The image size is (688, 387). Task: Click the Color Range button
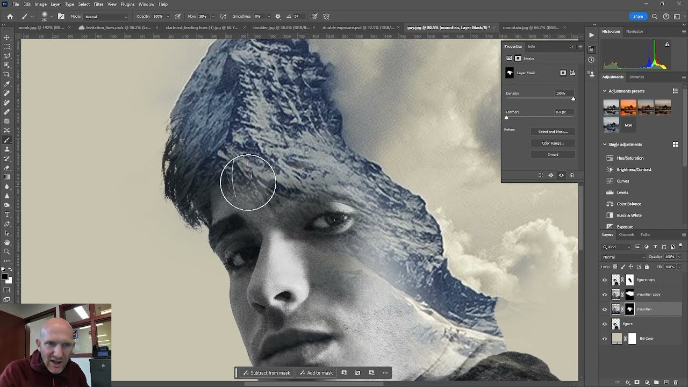tap(553, 143)
